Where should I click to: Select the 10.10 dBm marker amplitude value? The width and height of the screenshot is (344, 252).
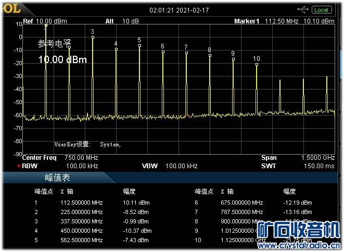tap(319, 21)
